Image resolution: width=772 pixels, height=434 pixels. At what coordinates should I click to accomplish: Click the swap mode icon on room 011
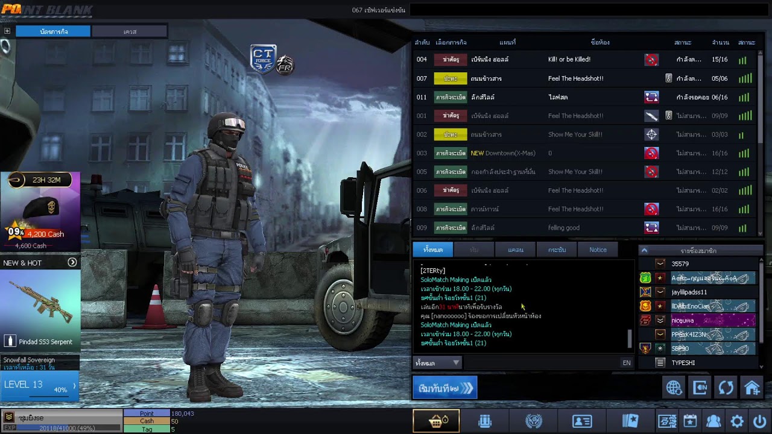pos(651,97)
